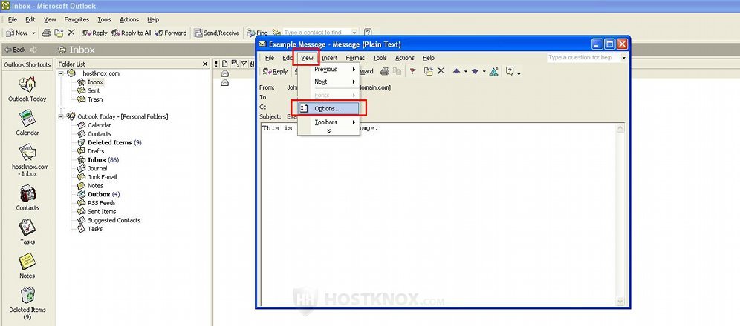Screen dimensions: 740x326
Task: Click the Type a question for help field
Action: point(583,57)
